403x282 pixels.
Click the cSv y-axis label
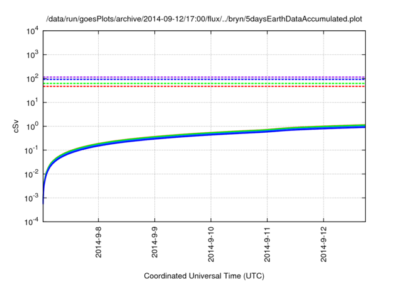pos(16,127)
